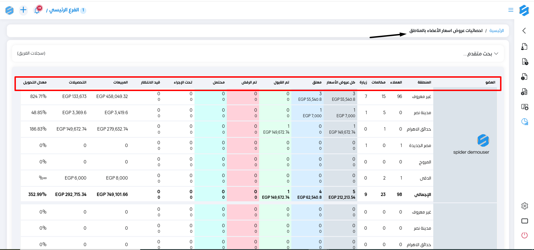Click the red power logout icon
This screenshot has width=534, height=250.
525,235
